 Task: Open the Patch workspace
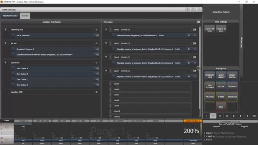coord(221,87)
